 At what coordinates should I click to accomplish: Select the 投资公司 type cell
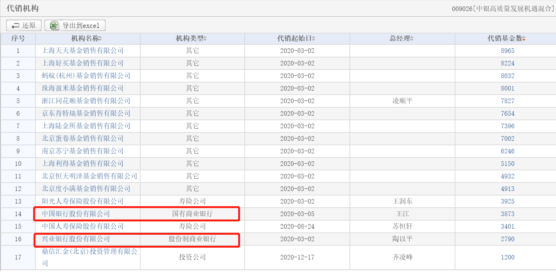click(192, 257)
